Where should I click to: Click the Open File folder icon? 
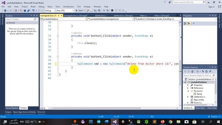pyautogui.click(x=22, y=11)
